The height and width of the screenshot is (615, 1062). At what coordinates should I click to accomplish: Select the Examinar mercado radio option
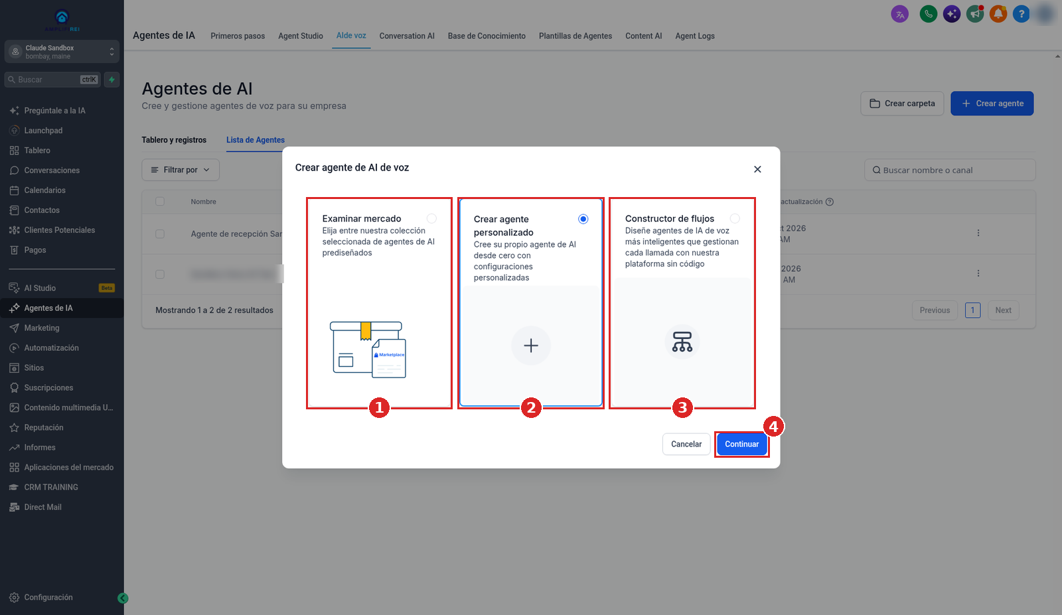431,218
